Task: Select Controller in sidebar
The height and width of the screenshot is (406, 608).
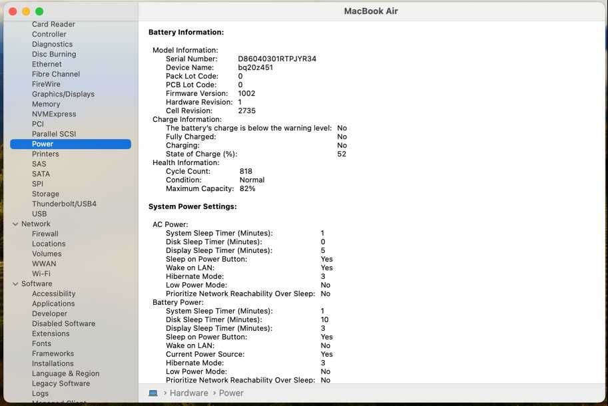Action: point(49,34)
